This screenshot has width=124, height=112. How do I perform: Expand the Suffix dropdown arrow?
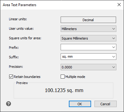pos(114,57)
